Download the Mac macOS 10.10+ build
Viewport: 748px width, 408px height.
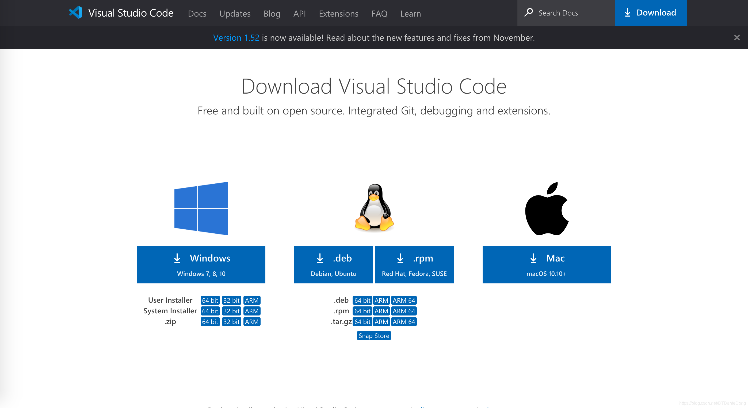(547, 265)
